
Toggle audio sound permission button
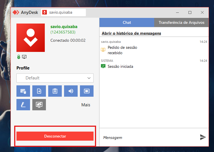[x=71, y=91]
